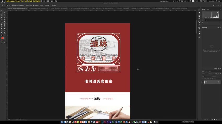Toggle lock image pixels brush icon
222x124 pixels.
(x=207, y=79)
